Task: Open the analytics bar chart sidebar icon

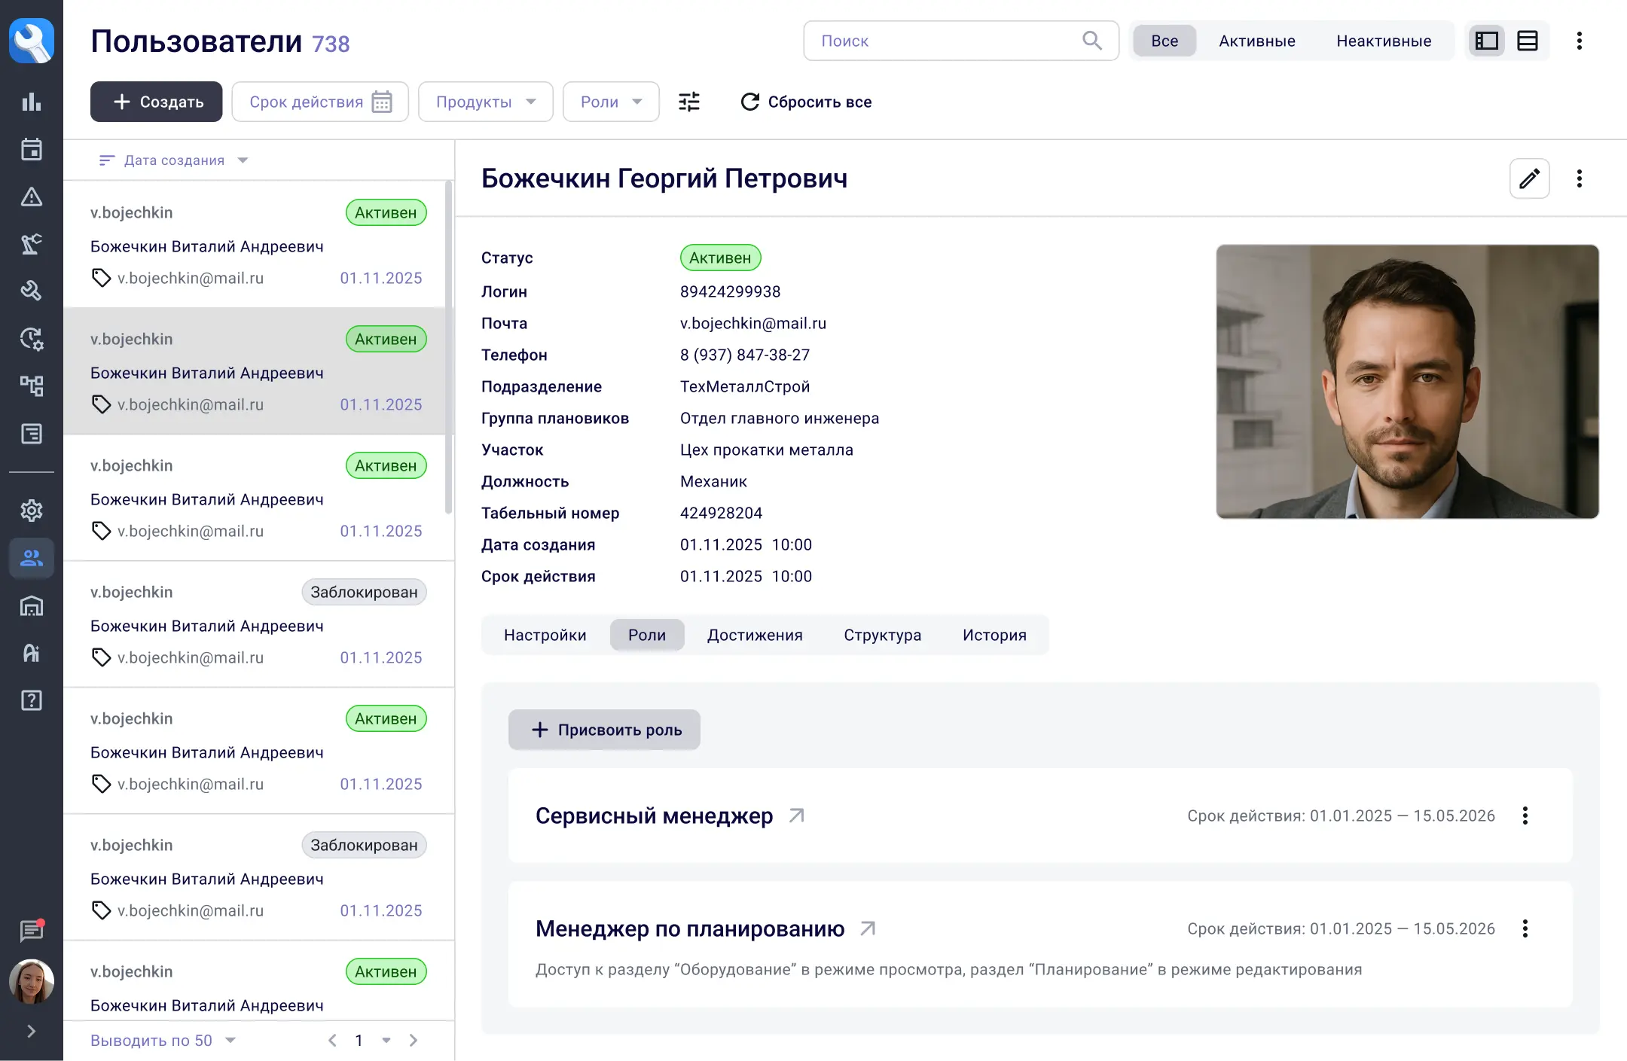Action: [31, 102]
